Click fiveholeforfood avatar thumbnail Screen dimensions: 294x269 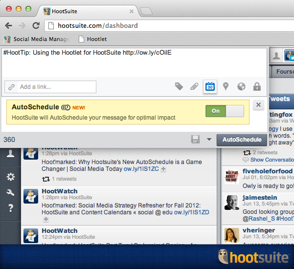(x=232, y=176)
